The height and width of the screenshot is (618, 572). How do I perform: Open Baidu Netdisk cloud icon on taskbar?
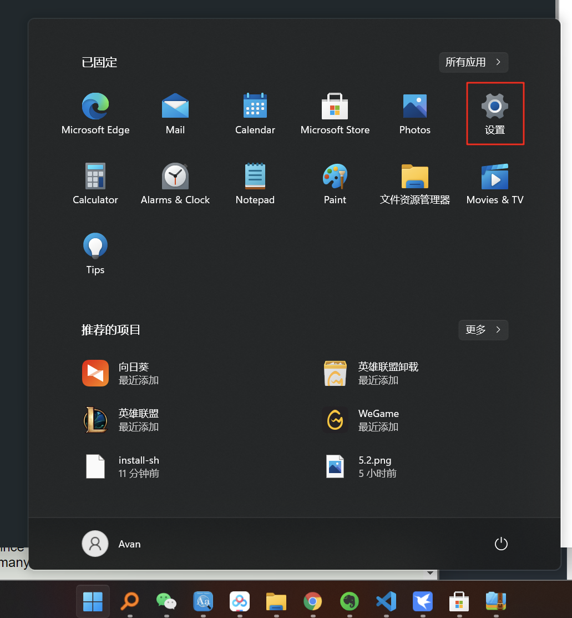coord(240,601)
